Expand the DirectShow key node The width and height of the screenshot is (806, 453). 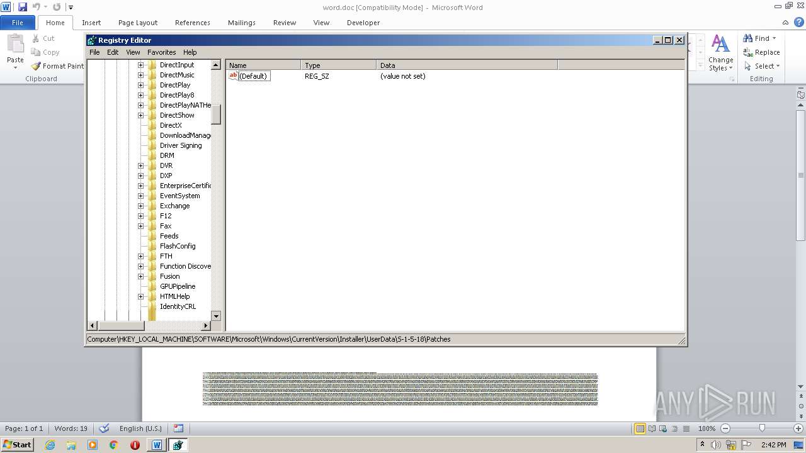pos(141,115)
